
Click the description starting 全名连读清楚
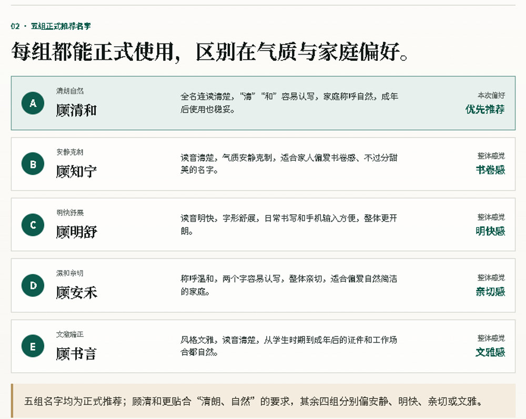[289, 103]
